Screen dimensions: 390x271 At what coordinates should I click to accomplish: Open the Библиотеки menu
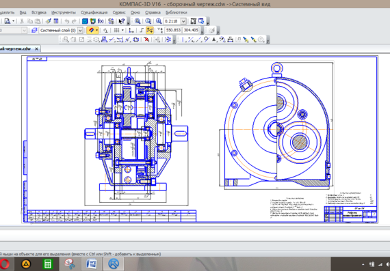[177, 12]
